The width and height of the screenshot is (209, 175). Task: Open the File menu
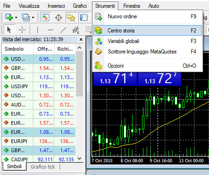pos(7,6)
